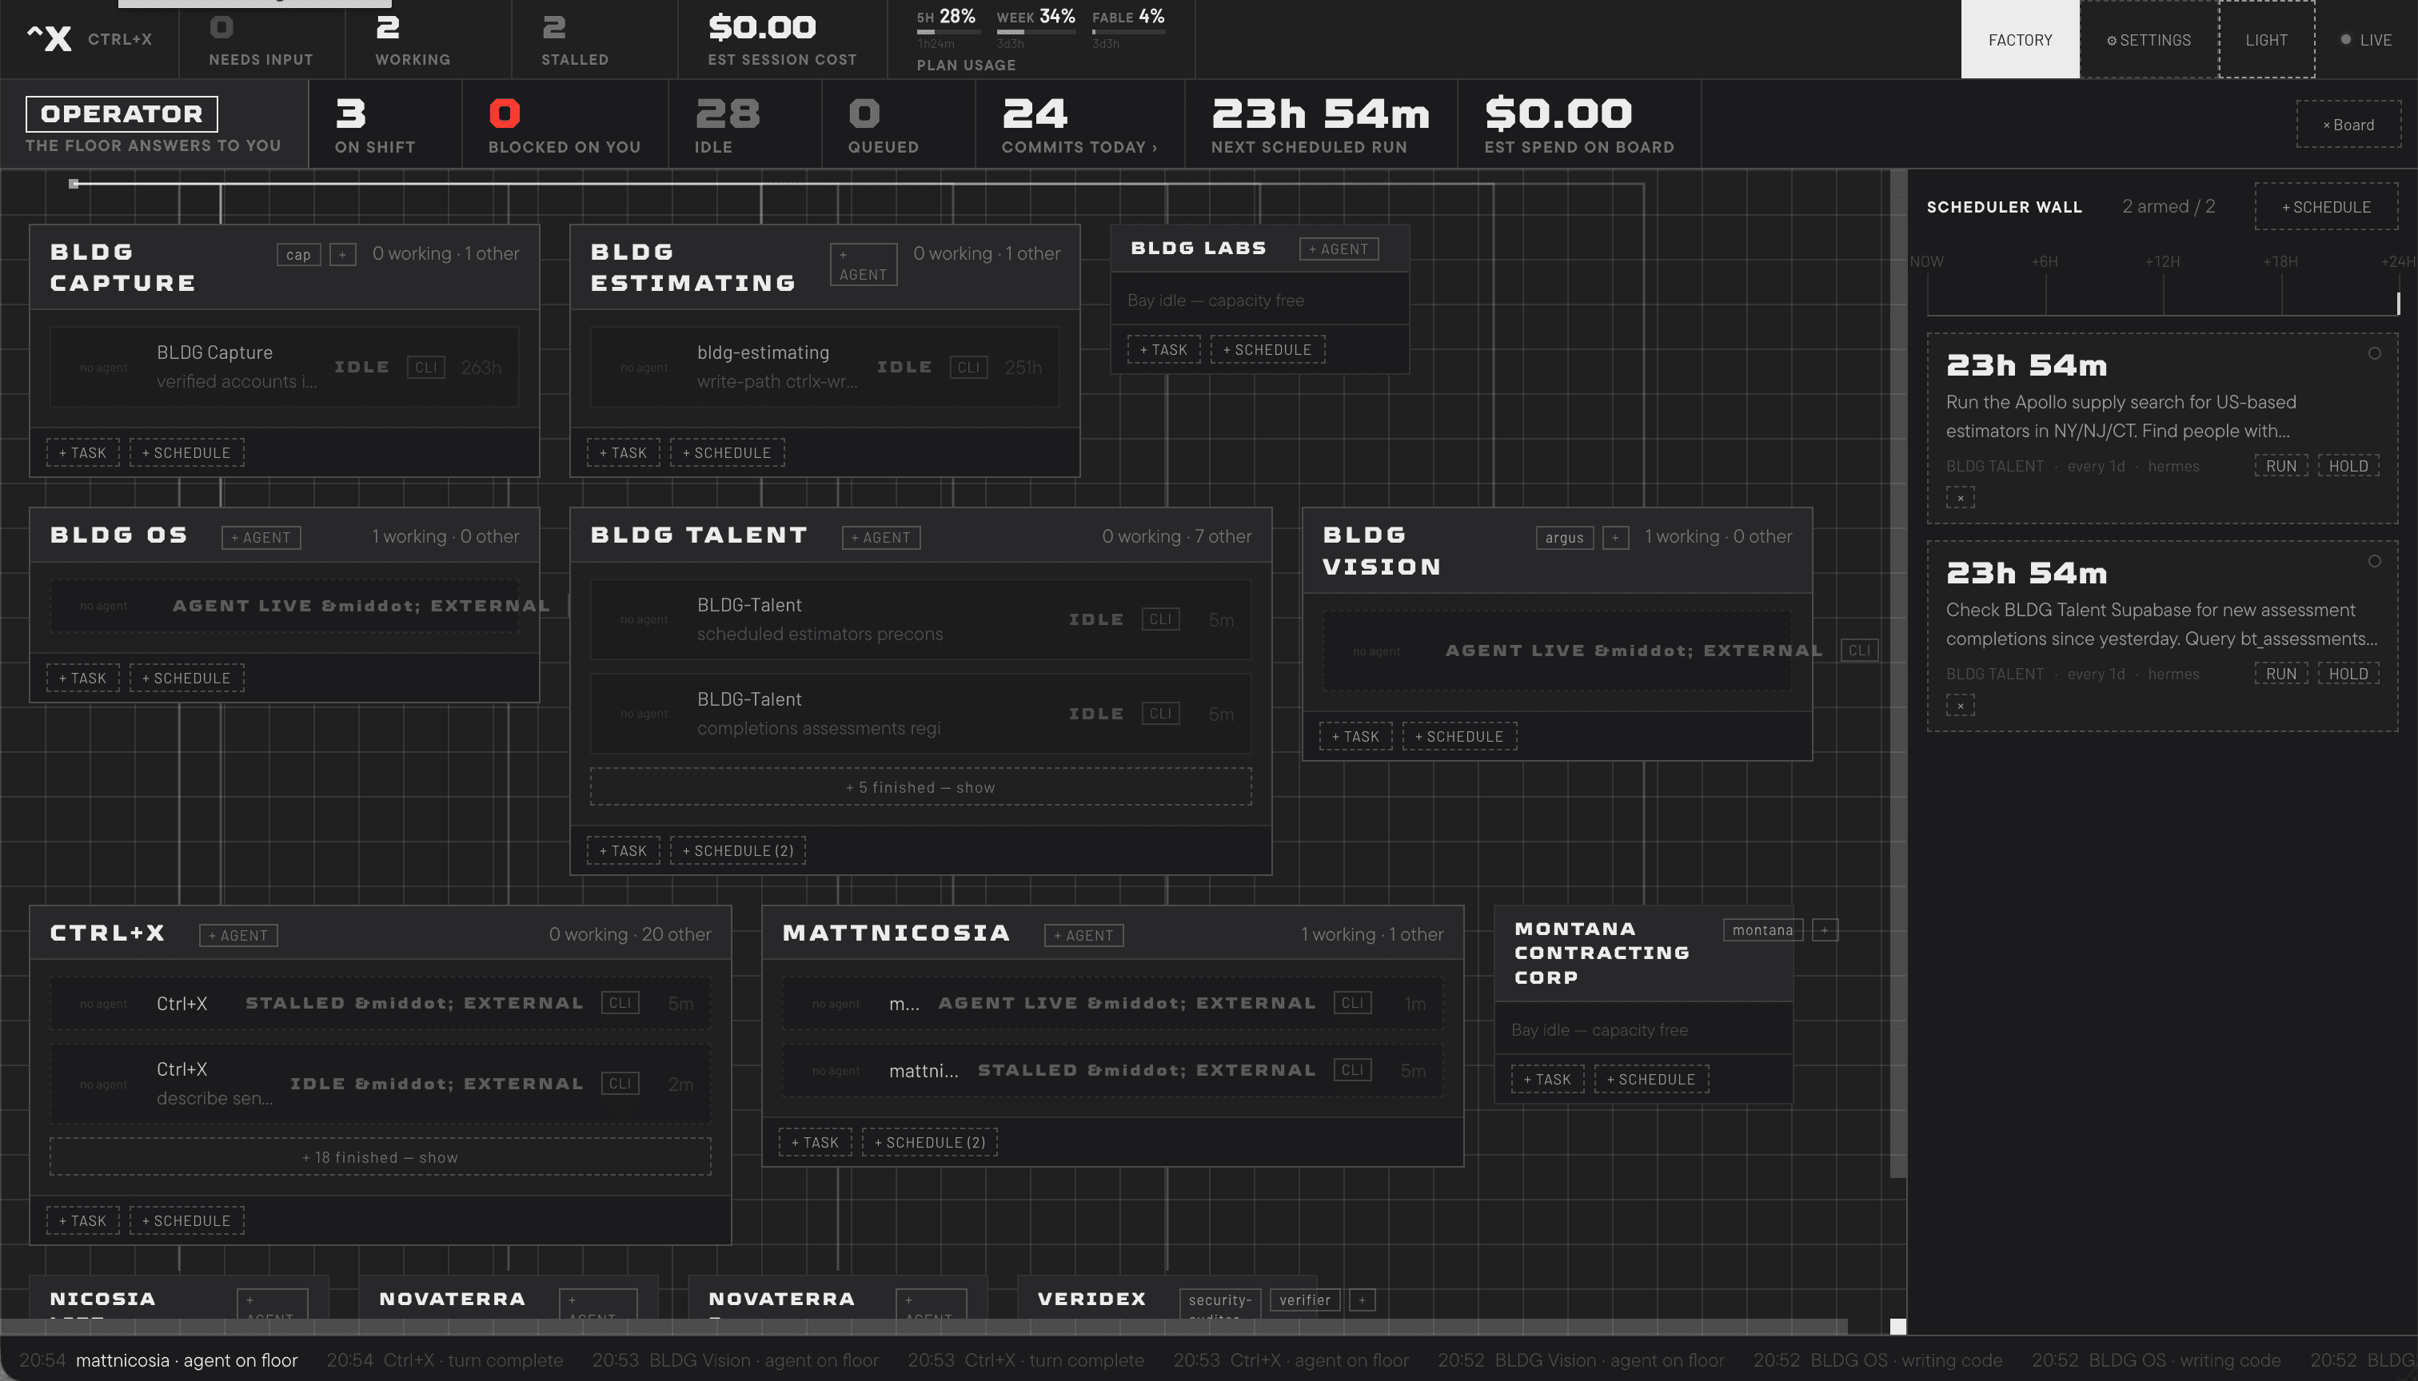
Task: Open Schedule (2) in BLDG Talent
Action: point(737,851)
